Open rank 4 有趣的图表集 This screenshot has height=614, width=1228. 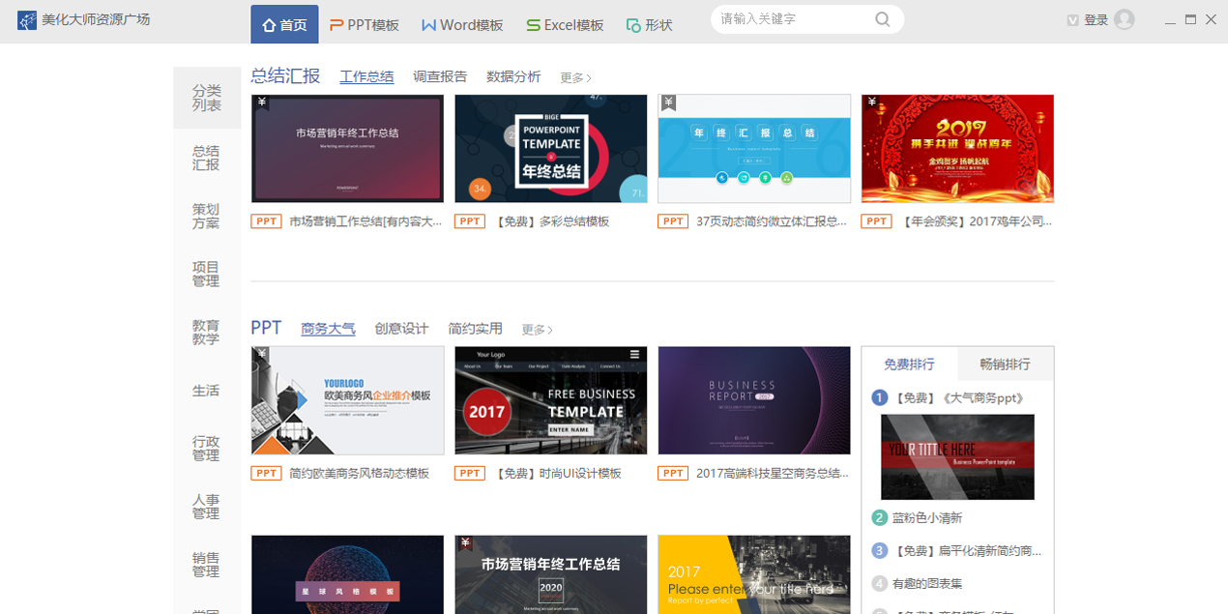(926, 584)
